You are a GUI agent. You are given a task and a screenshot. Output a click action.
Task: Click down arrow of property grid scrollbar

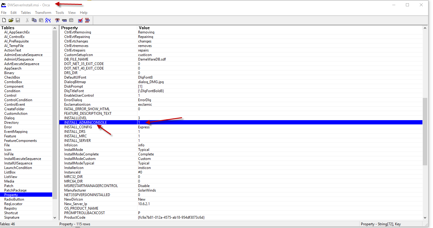click(425, 217)
